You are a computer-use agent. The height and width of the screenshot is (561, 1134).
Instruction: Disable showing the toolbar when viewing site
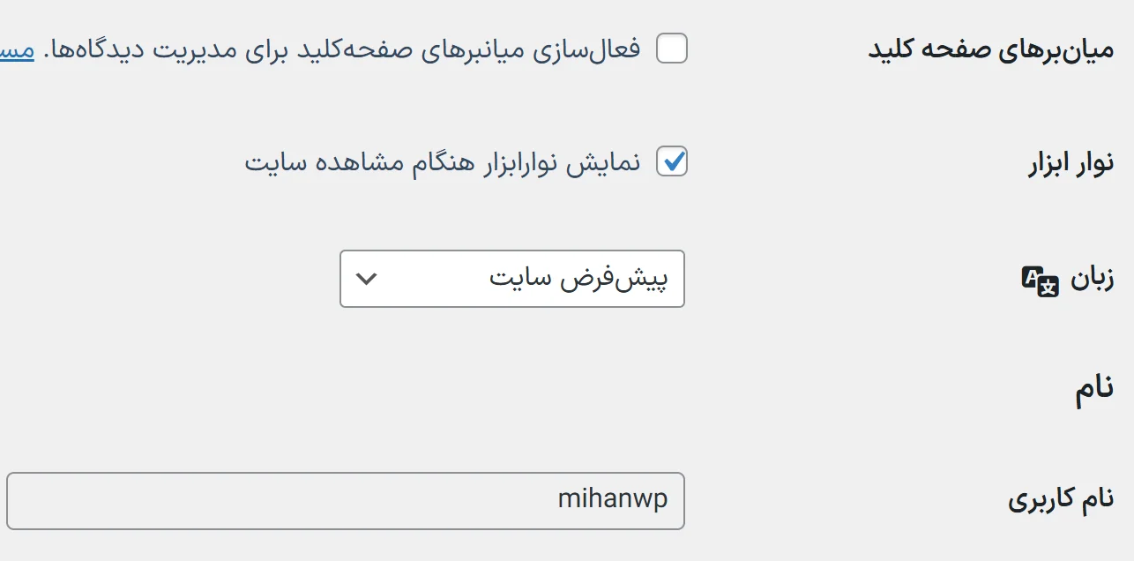point(672,161)
